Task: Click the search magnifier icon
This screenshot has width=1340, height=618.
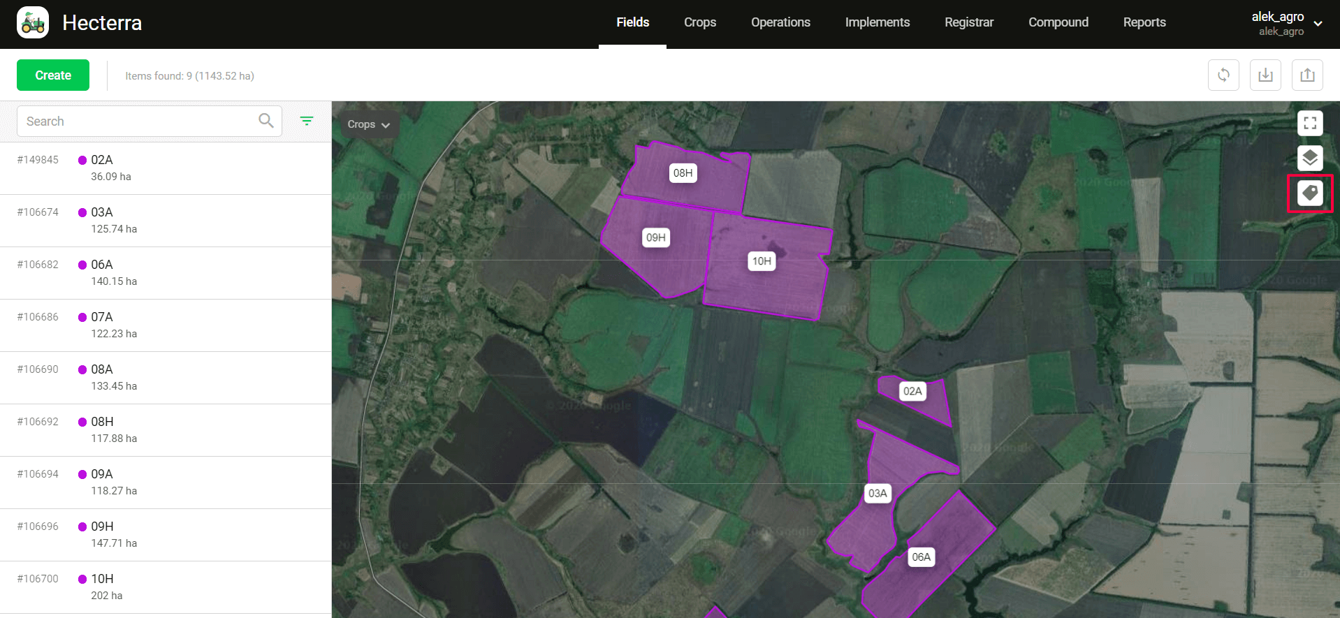Action: (265, 121)
